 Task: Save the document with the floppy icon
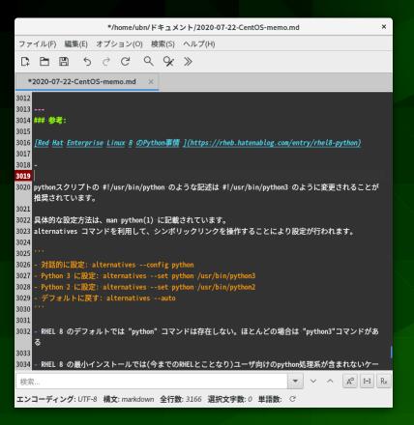tap(64, 61)
